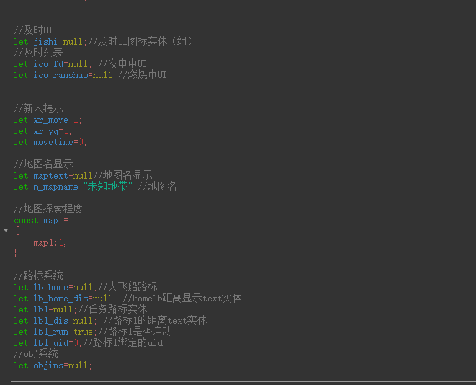Click the line 'let objins=null'
This screenshot has width=476, height=385.
click(x=53, y=365)
